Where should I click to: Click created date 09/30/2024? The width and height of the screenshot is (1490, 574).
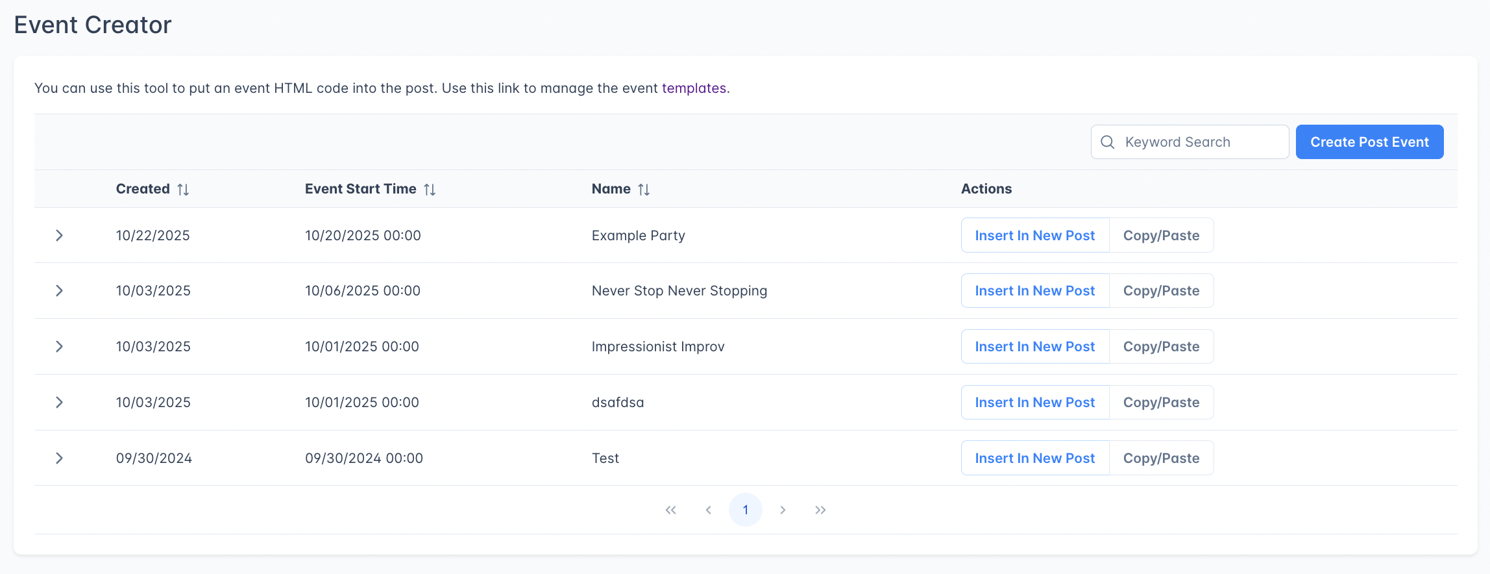click(154, 458)
